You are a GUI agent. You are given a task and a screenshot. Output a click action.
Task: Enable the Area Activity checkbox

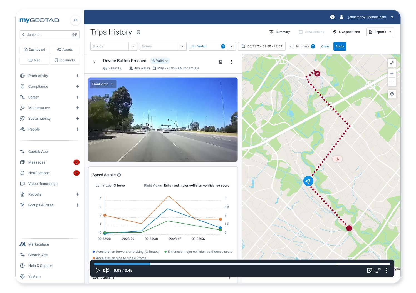point(301,32)
